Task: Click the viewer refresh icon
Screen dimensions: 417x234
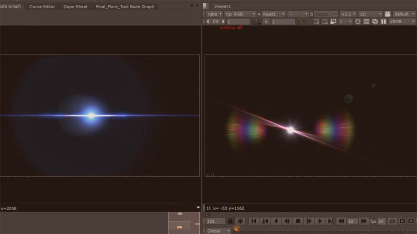Action: point(375,21)
